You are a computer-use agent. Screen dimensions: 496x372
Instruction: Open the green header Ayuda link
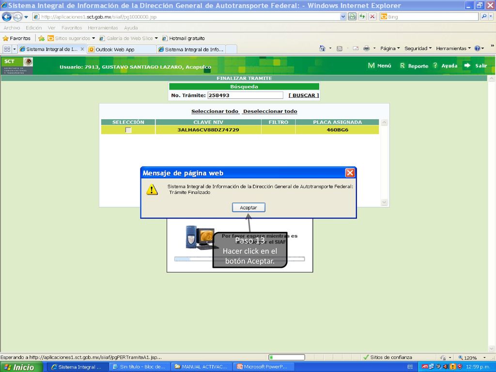446,65
